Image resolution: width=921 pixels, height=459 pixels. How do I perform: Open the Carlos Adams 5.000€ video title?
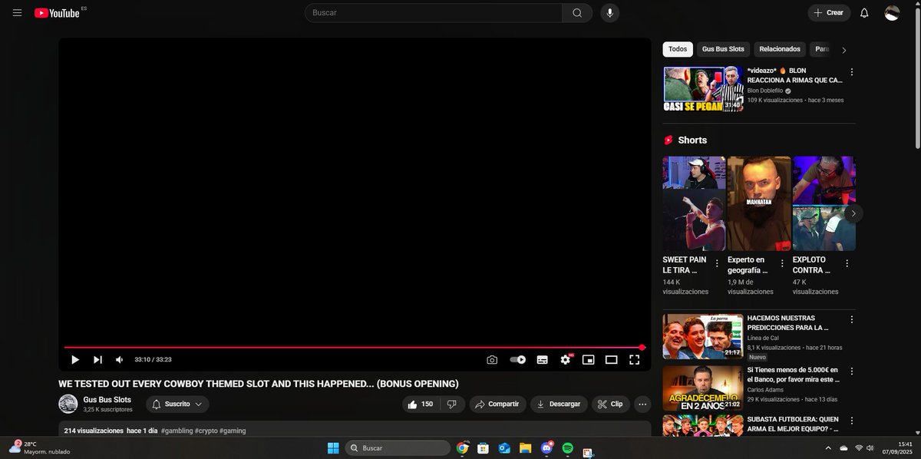793,375
